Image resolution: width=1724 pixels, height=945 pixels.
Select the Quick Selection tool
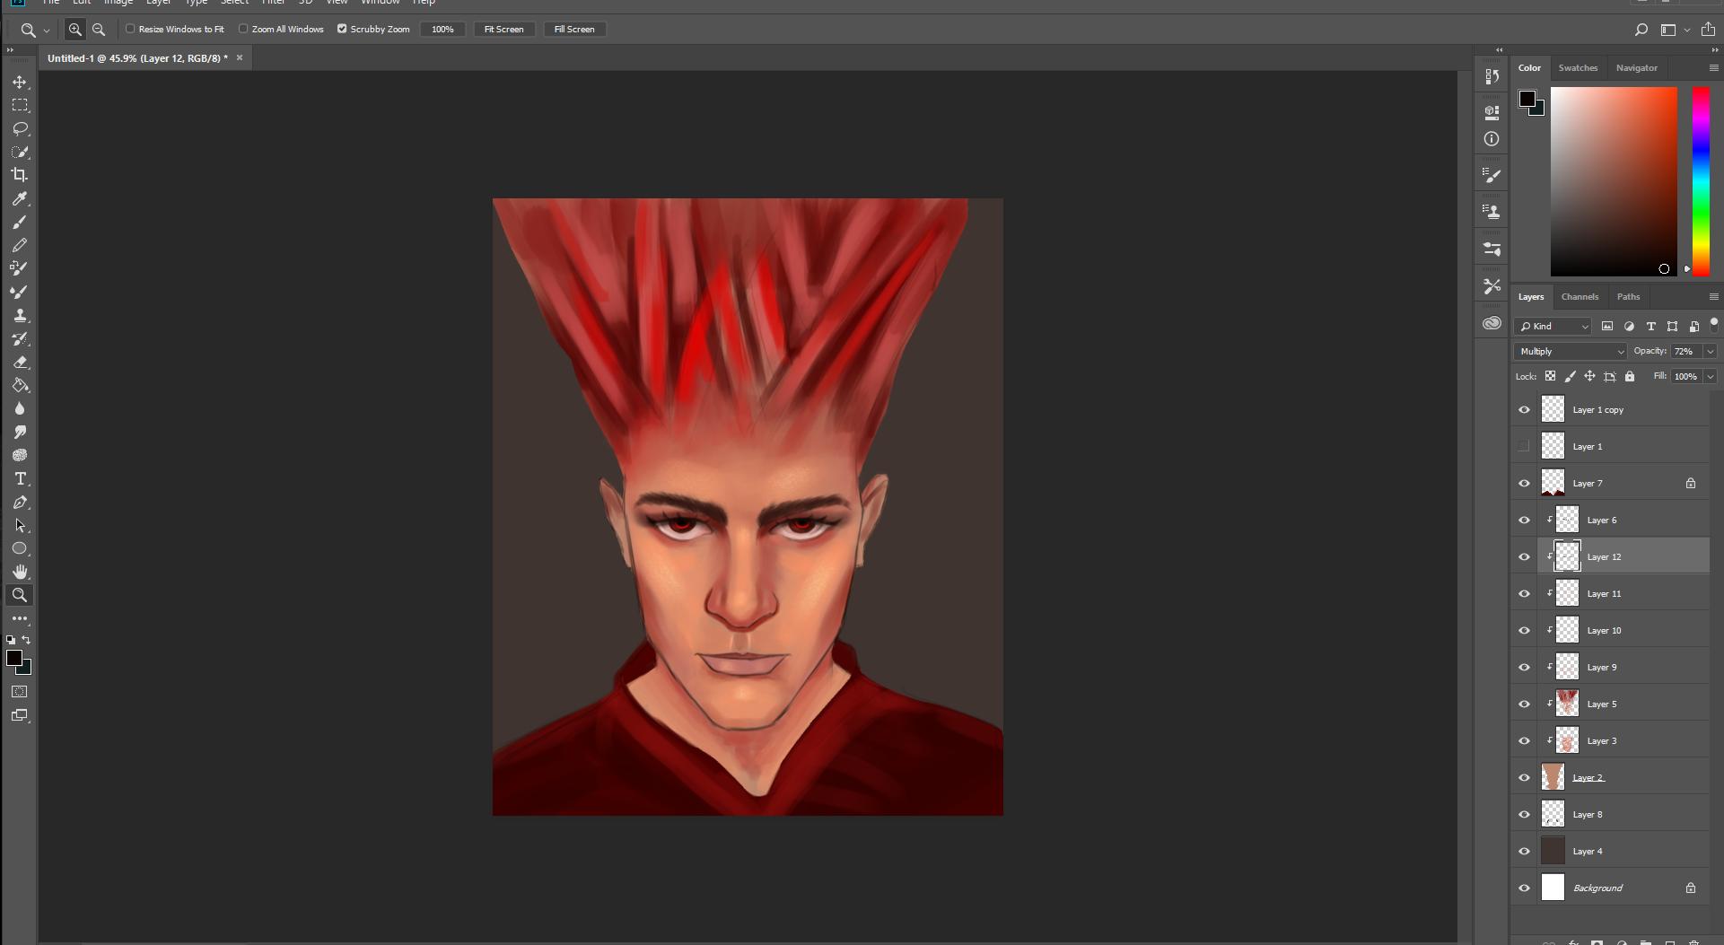coord(20,152)
